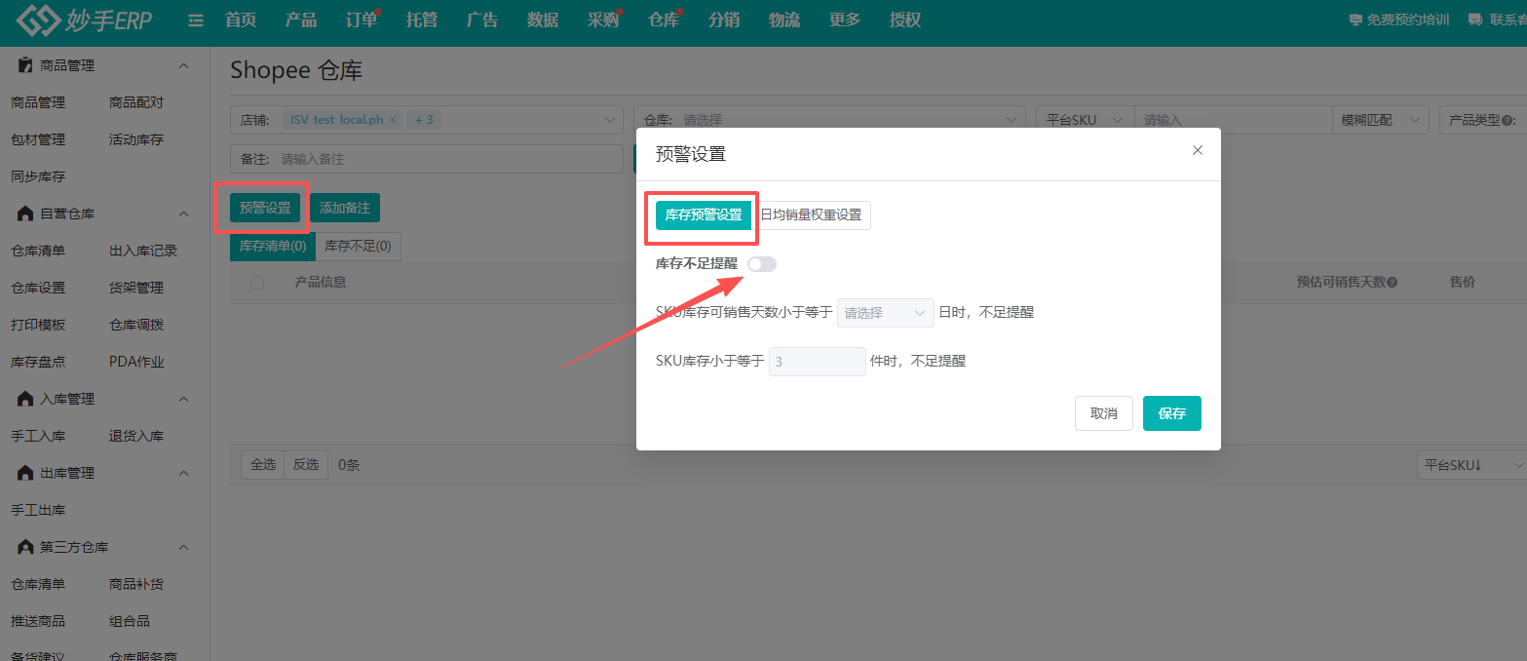This screenshot has height=661, width=1527.
Task: Open the 平台SKU search type dropdown
Action: [1085, 120]
